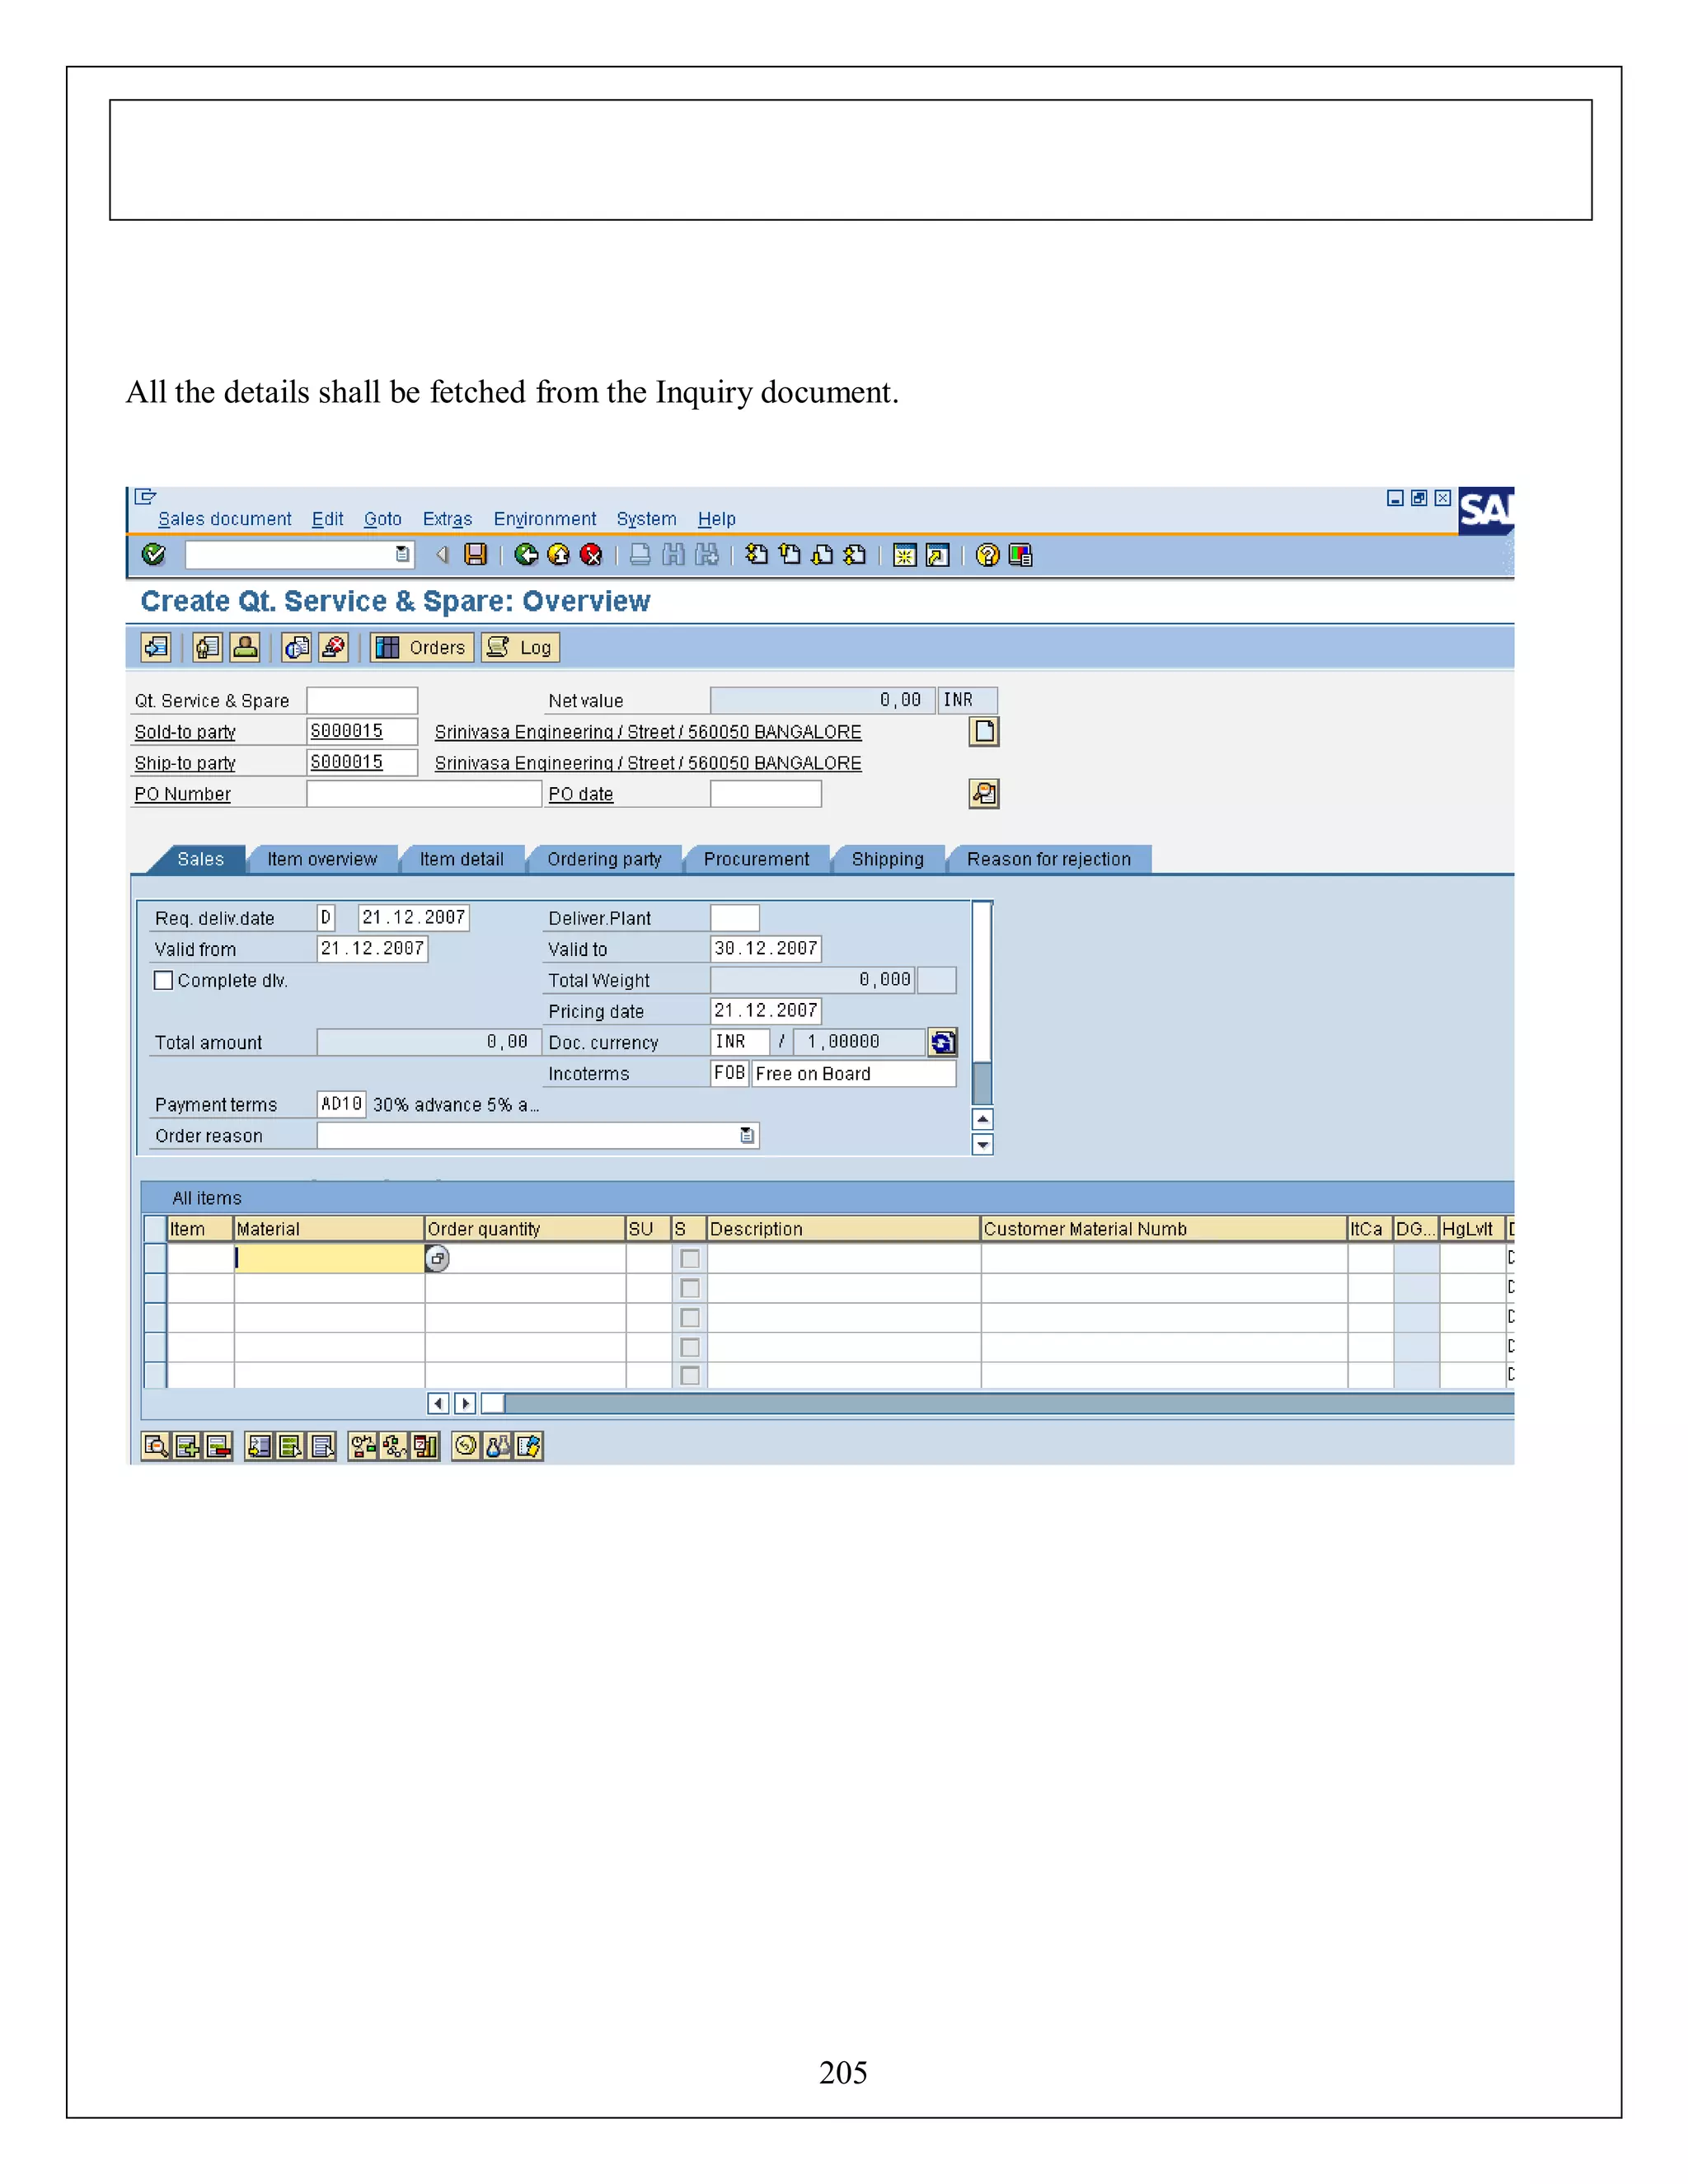Open the Extras menu
The width and height of the screenshot is (1688, 2184).
tap(447, 519)
